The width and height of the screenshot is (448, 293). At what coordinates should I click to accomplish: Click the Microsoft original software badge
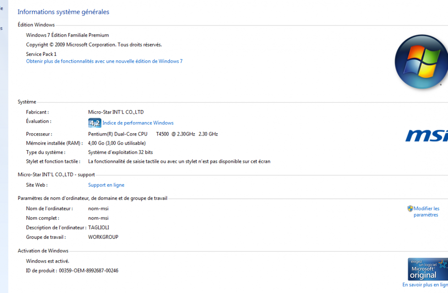pyautogui.click(x=428, y=269)
